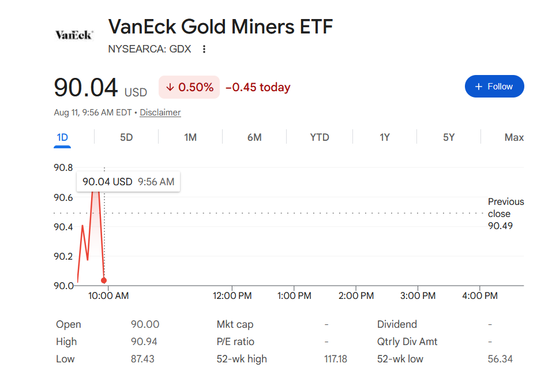The width and height of the screenshot is (537, 382).
Task: Select the Max chart range tab
Action: (x=514, y=137)
